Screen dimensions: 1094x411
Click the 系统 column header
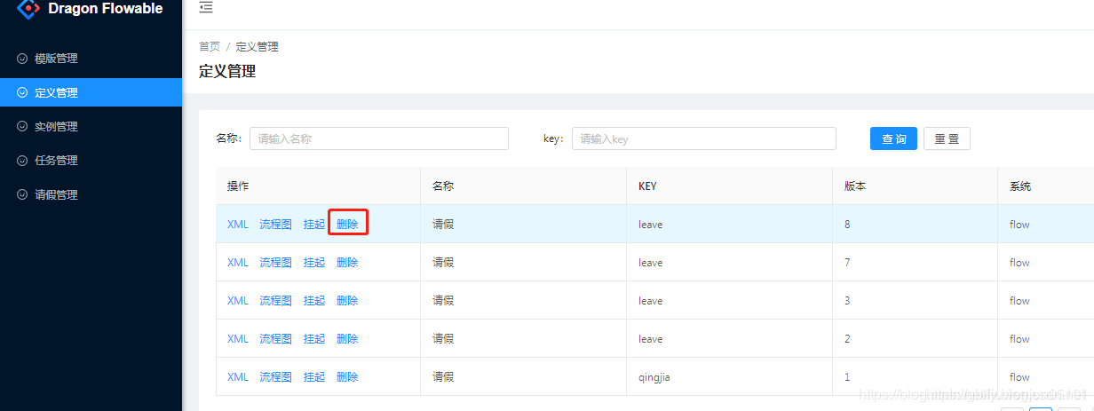[x=1045, y=186]
